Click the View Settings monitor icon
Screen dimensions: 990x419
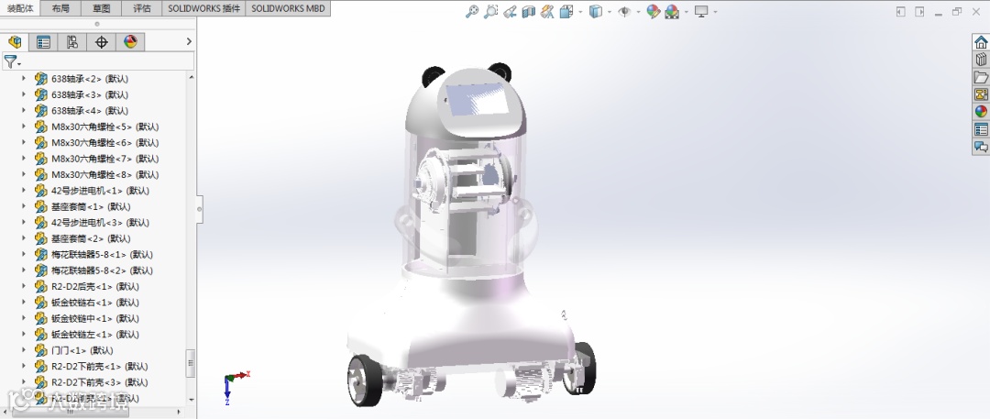(701, 11)
